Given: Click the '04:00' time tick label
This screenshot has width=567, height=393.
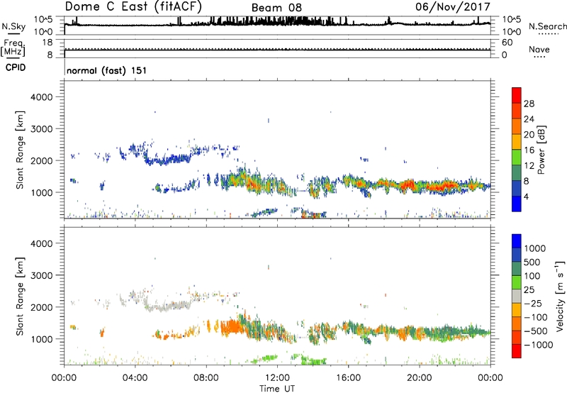Looking at the screenshot, I should 135,378.
